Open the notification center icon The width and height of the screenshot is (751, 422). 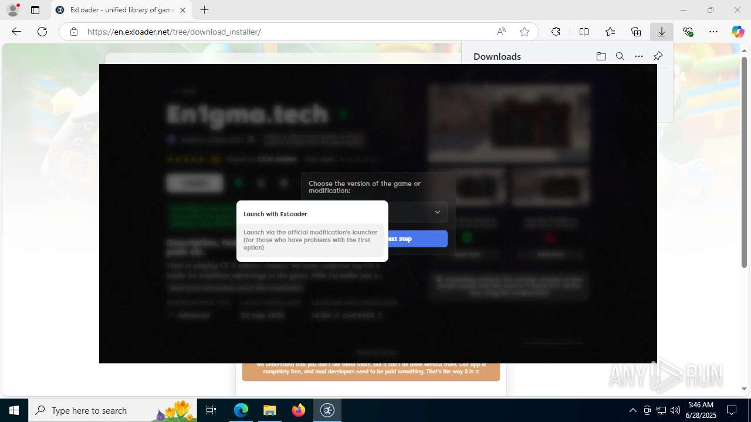[x=732, y=410]
